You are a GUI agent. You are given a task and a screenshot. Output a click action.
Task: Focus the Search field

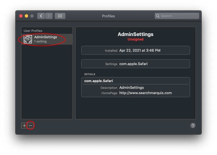[177, 16]
